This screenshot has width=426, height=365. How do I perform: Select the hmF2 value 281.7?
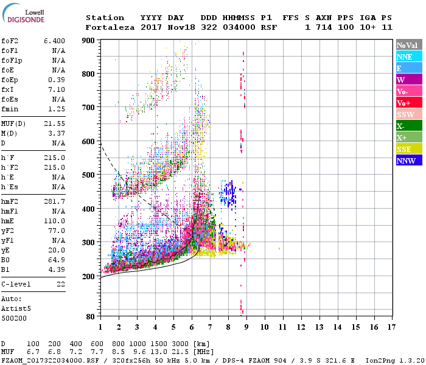54,201
